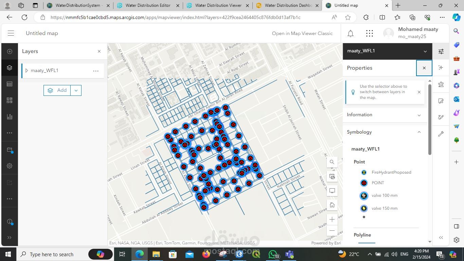Expand the dark left sidebar
464x261 pixels.
pyautogui.click(x=10, y=238)
